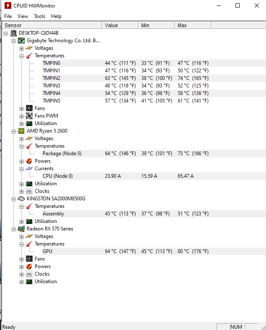The image size is (266, 330).
Task: Click the Currents icon under AMD Ryzen
Action: pyautogui.click(x=29, y=169)
